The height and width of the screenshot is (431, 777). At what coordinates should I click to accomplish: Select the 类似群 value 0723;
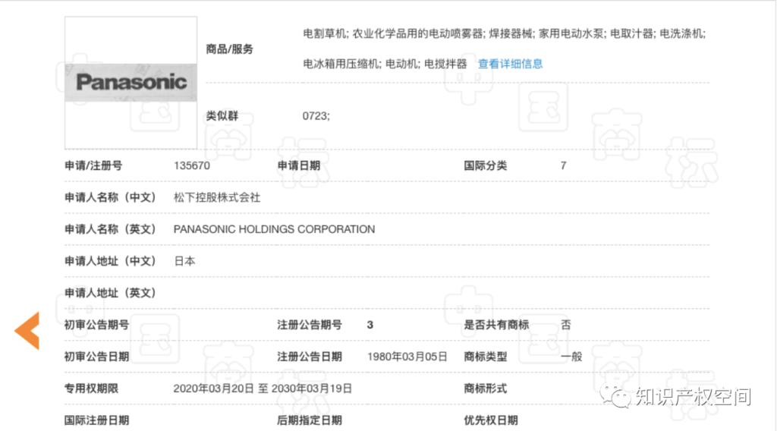pos(316,116)
